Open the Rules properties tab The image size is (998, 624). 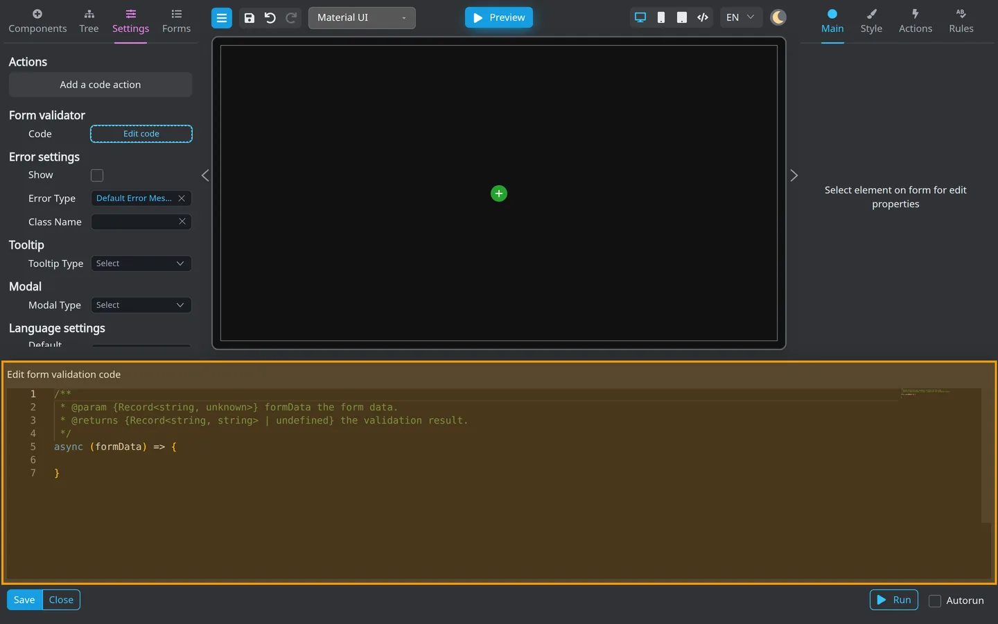[x=961, y=21]
